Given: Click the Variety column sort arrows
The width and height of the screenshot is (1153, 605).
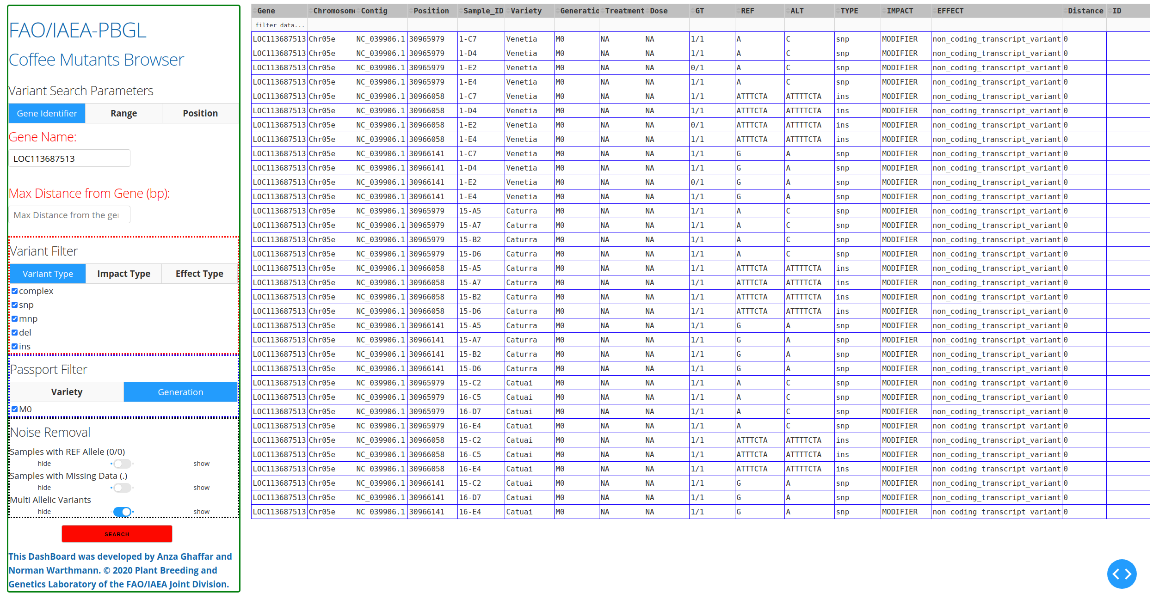Looking at the screenshot, I should (508, 11).
